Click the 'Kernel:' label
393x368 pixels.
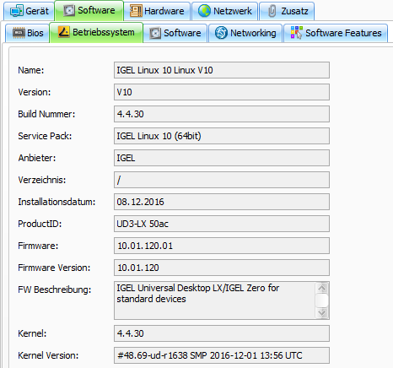click(32, 333)
